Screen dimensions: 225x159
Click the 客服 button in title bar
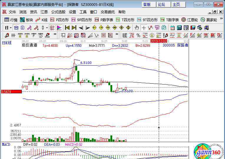click(x=149, y=5)
